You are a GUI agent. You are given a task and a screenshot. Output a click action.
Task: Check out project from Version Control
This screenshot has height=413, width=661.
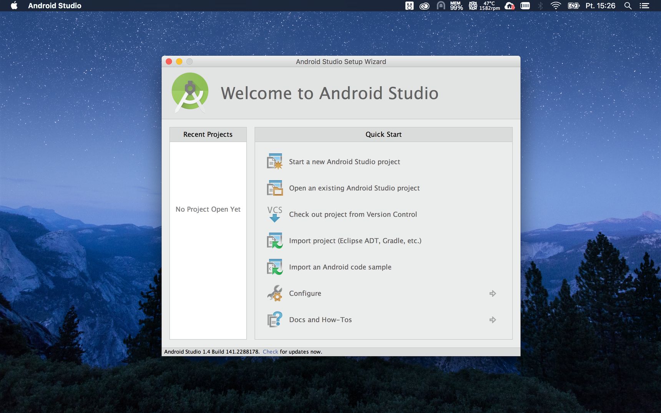353,214
